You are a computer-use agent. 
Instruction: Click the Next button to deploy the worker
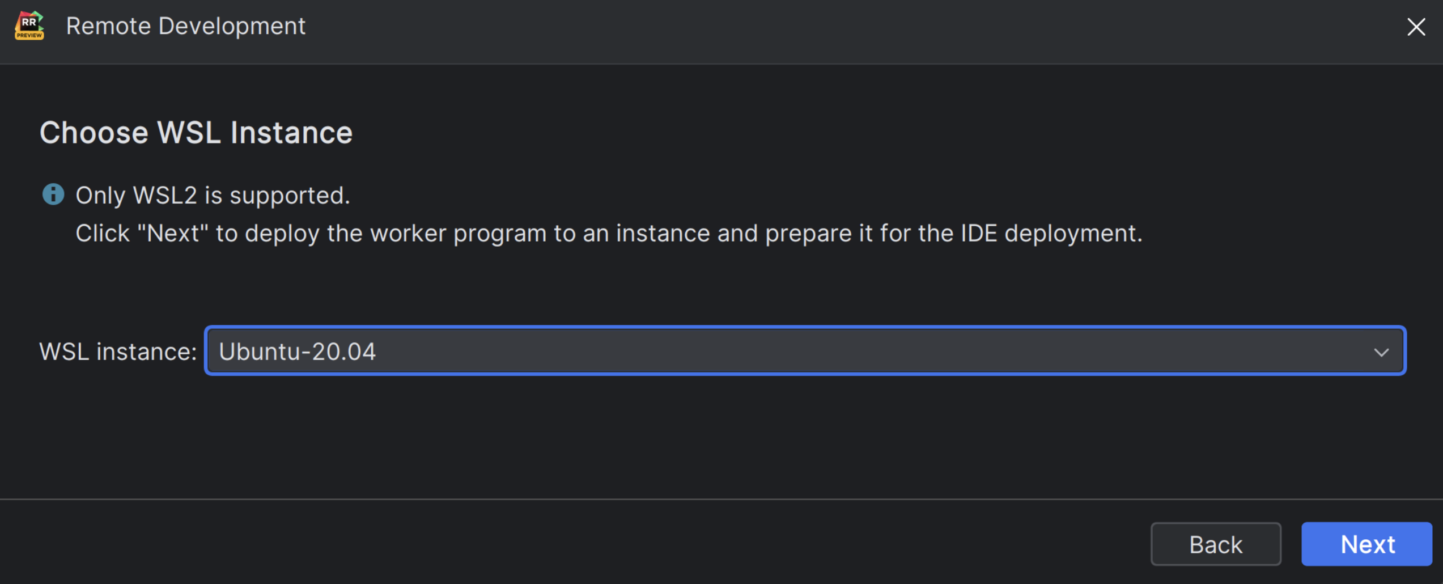coord(1366,544)
